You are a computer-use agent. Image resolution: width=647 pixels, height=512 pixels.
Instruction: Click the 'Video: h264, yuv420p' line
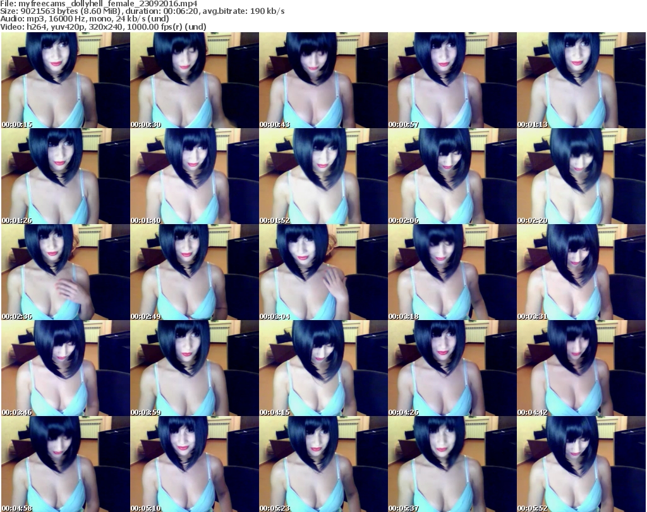point(103,27)
